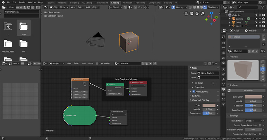Open the viewport Object menu button
The image size is (267, 140).
point(95,7)
